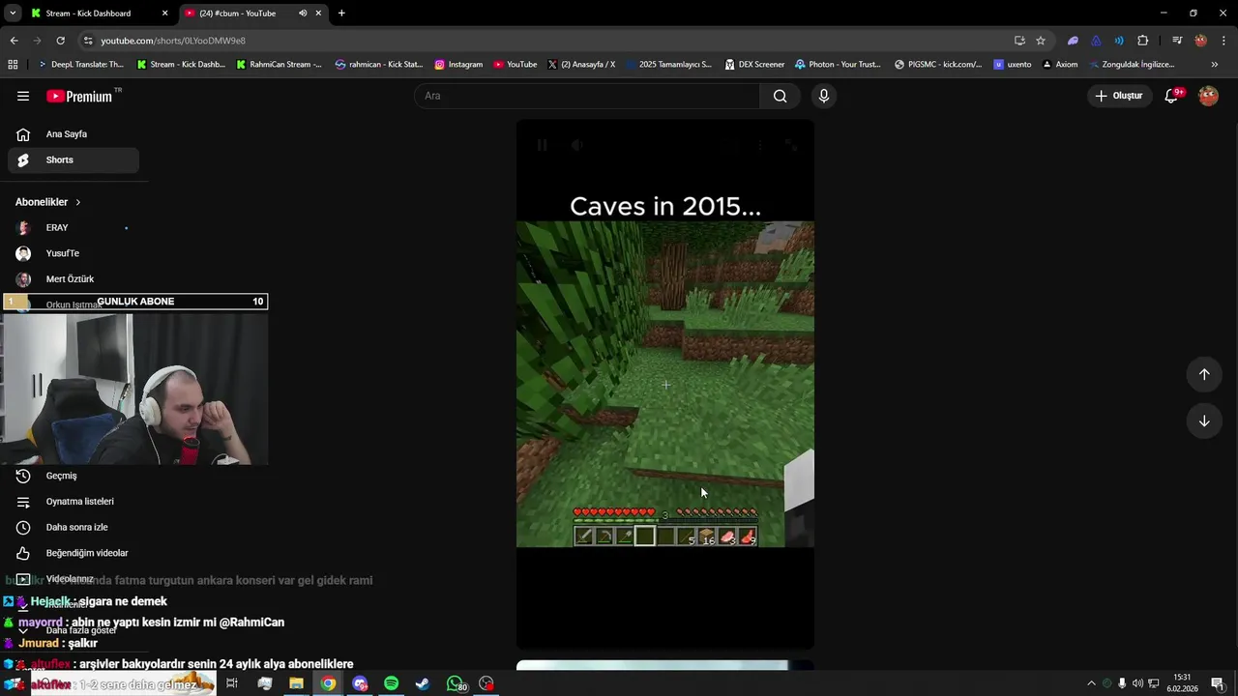The image size is (1238, 696).
Task: Click the site info icon in the address bar
Action: pyautogui.click(x=88, y=41)
